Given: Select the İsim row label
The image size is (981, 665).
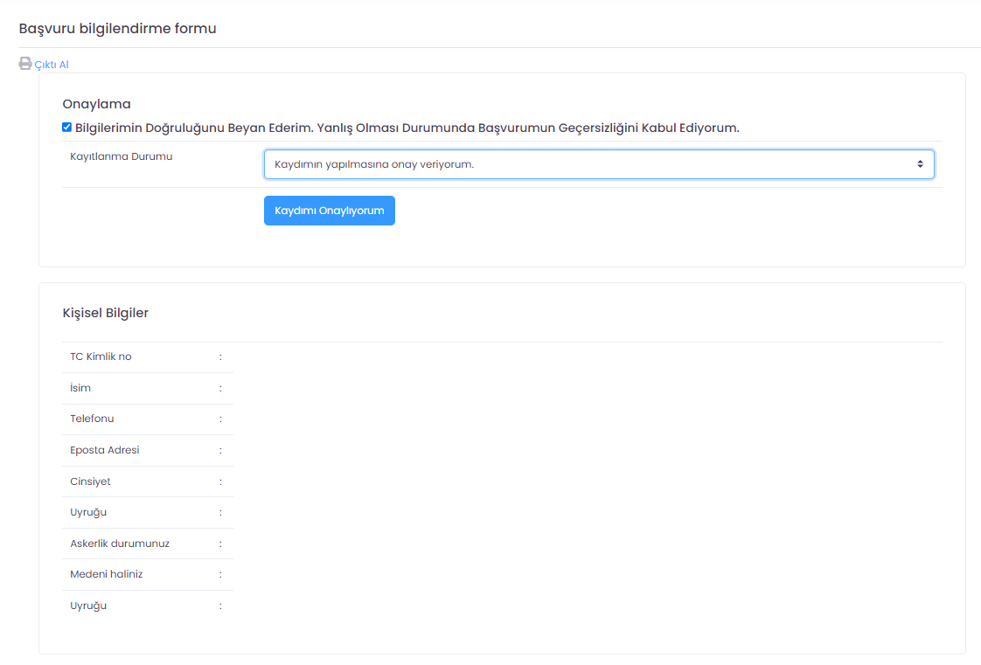Looking at the screenshot, I should 80,388.
